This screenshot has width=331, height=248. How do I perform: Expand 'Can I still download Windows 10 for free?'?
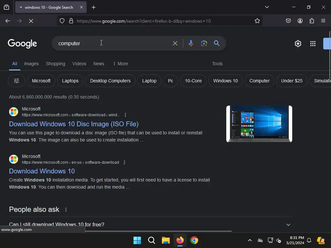click(151, 225)
